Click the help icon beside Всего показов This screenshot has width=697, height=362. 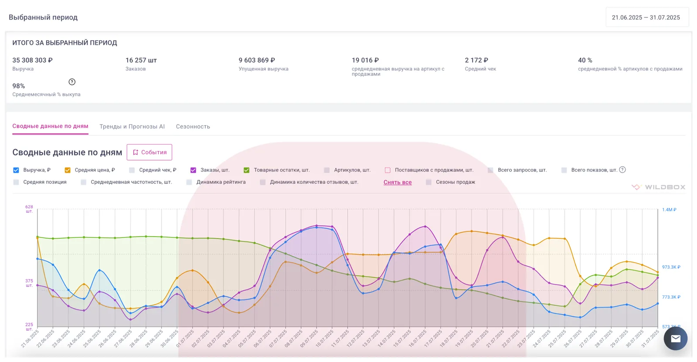[x=622, y=169]
